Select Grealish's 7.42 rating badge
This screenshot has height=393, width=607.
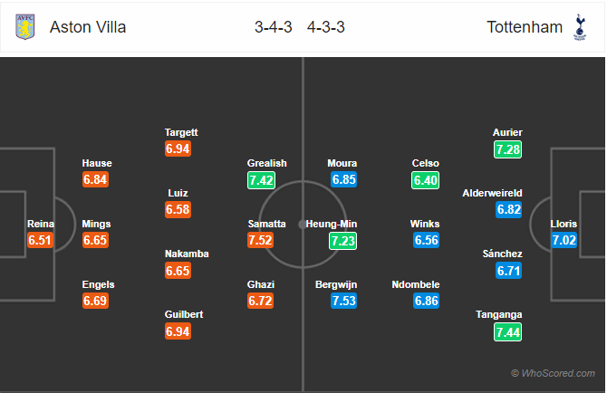(261, 180)
